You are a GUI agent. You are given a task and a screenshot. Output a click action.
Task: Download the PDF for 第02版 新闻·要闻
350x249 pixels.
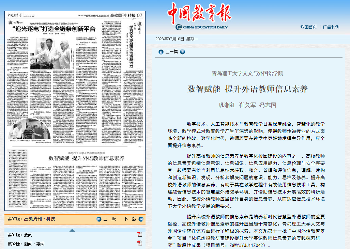(x=139, y=243)
